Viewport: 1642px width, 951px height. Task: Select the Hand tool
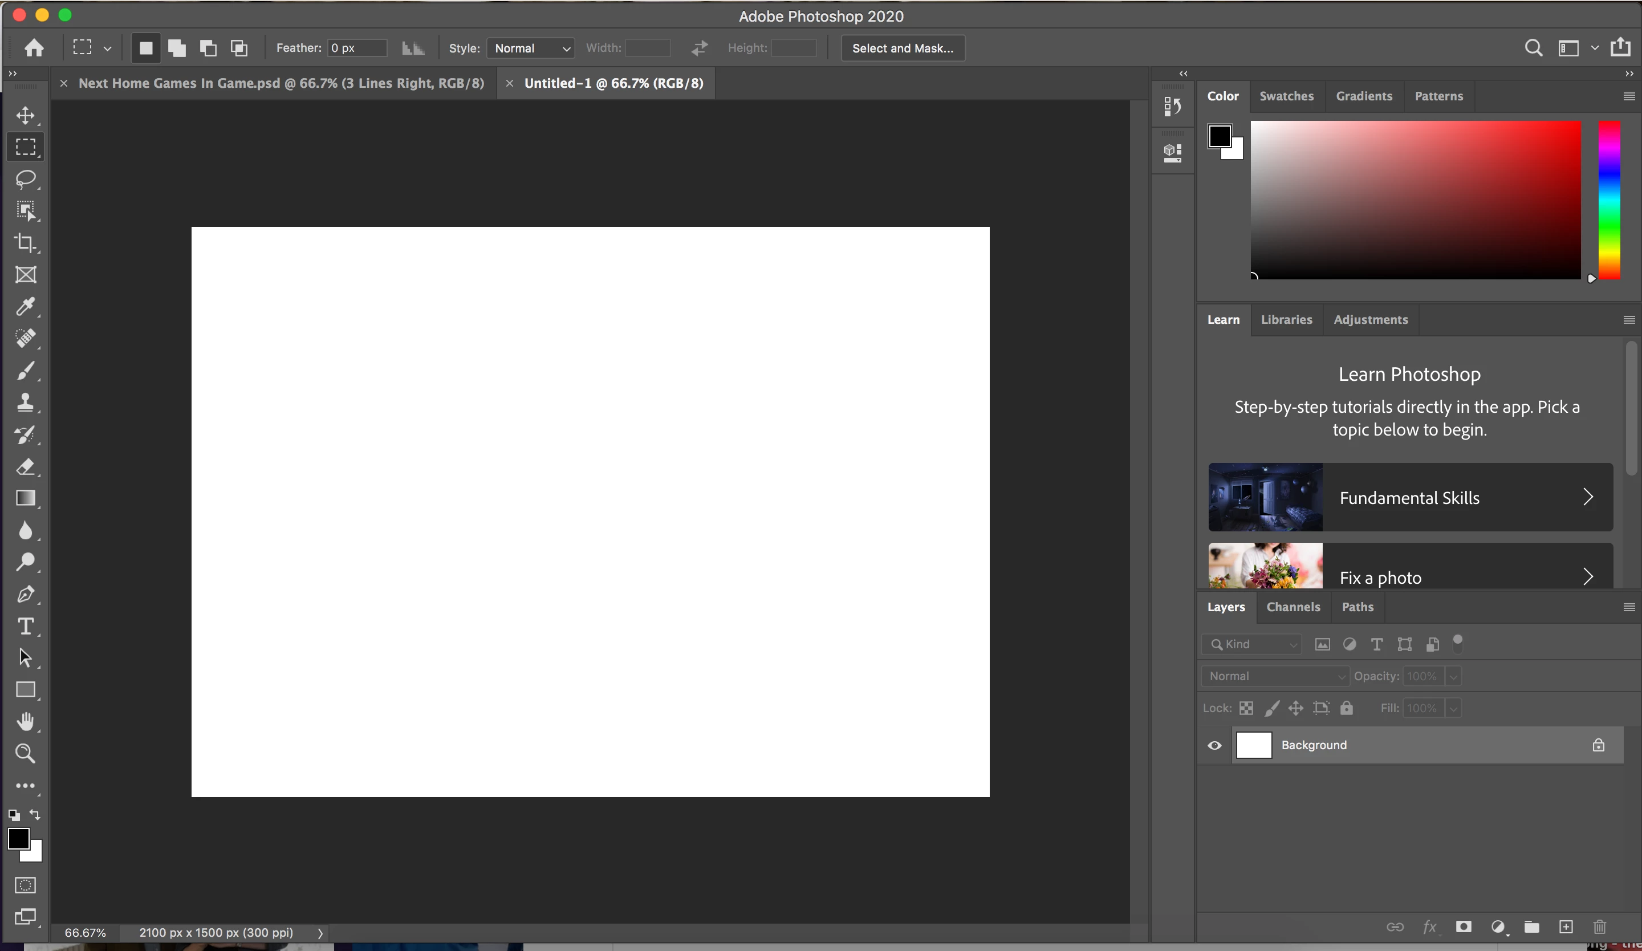26,721
